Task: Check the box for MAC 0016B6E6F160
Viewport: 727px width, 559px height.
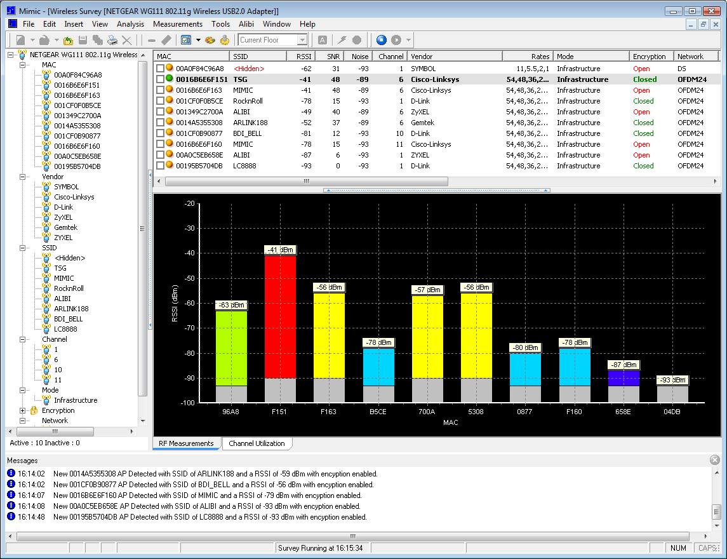Action: pyautogui.click(x=160, y=144)
